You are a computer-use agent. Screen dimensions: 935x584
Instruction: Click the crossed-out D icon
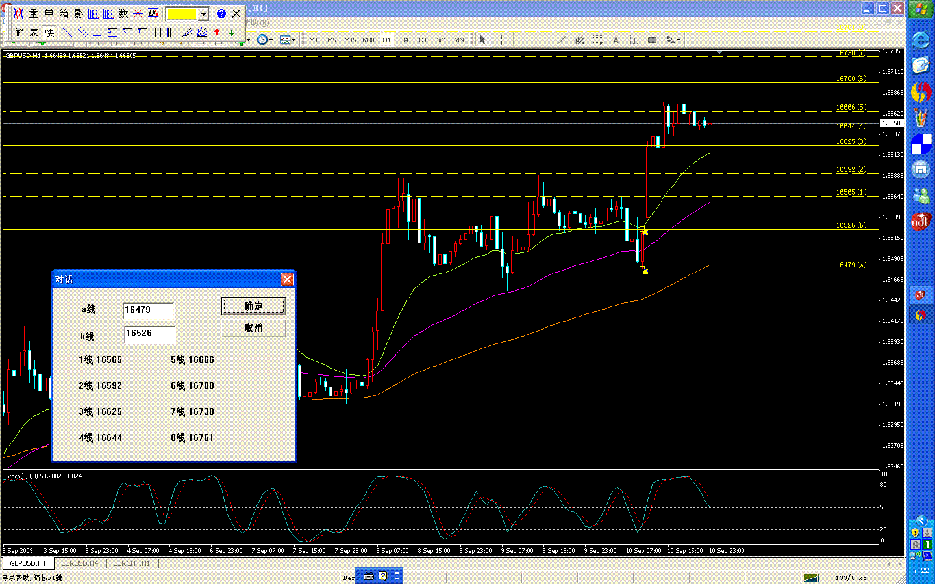153,13
